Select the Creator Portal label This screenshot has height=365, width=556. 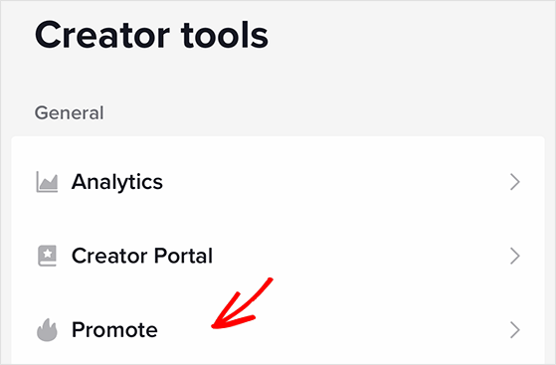(x=142, y=256)
